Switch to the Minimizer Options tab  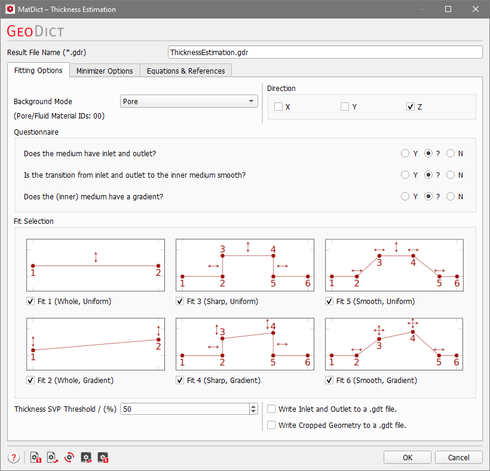tap(104, 70)
